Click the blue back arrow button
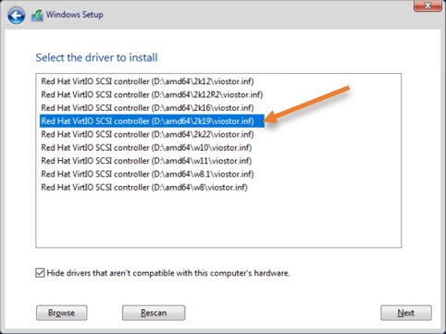This screenshot has width=446, height=334. point(16,15)
